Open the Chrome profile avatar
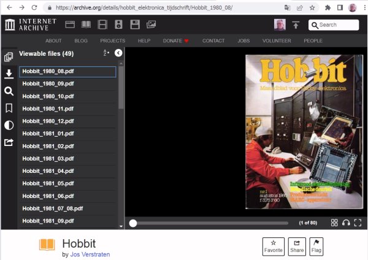The width and height of the screenshot is (368, 260). coord(353,8)
